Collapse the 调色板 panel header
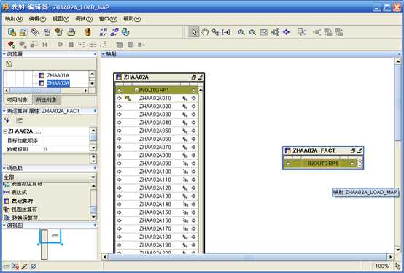This screenshot has width=404, height=273. click(4, 168)
